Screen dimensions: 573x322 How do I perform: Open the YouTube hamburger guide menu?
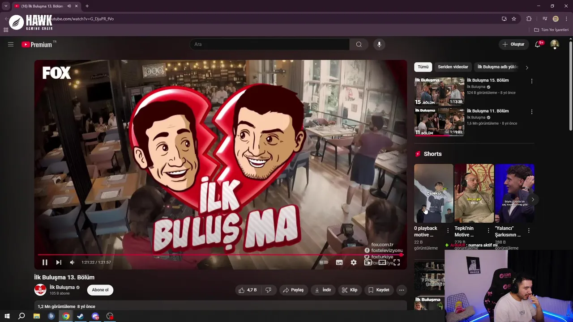[11, 44]
